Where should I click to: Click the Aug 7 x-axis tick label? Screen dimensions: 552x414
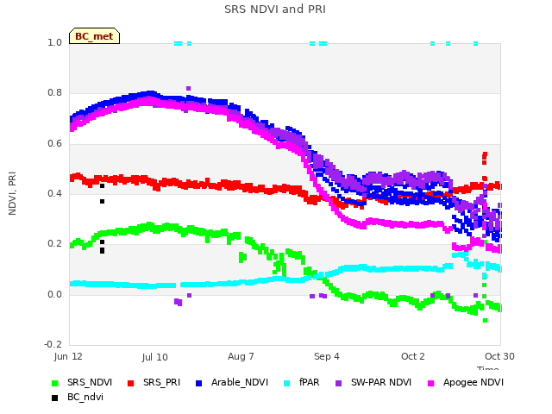(x=241, y=356)
